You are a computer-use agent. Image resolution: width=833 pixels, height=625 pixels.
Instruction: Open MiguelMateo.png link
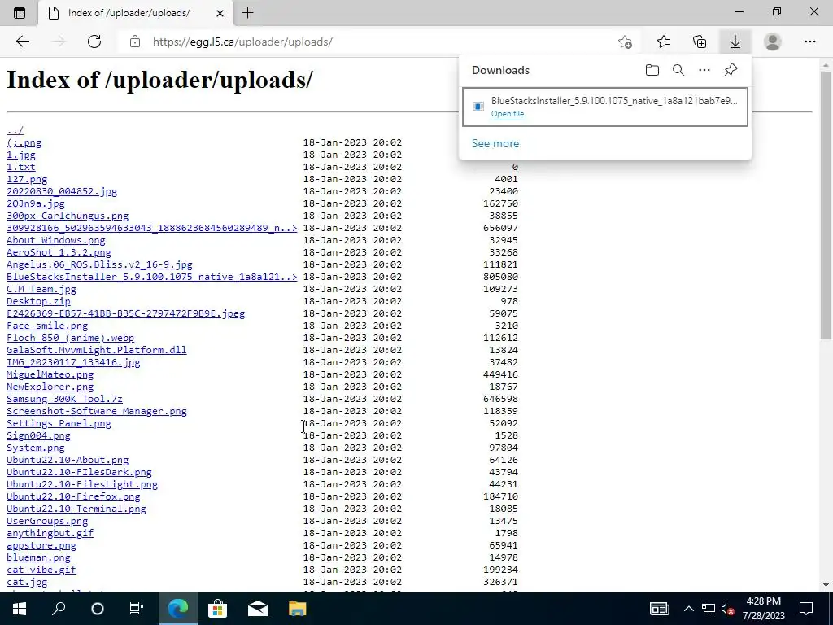50,374
